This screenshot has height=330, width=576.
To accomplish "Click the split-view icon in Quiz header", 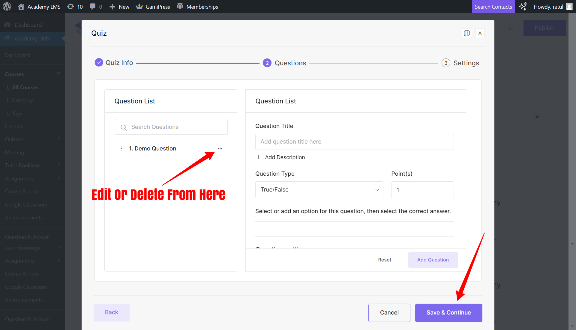I will pos(467,33).
